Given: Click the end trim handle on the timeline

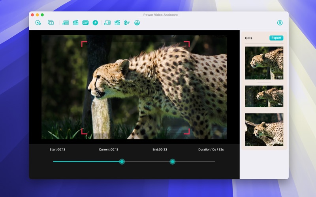Looking at the screenshot, I should pyautogui.click(x=172, y=162).
